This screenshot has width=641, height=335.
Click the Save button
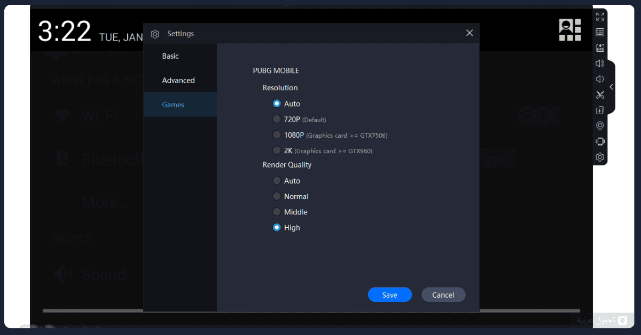click(x=390, y=295)
